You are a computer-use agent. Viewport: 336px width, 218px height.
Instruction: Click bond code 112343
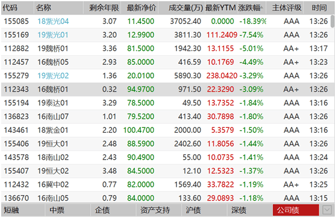16,89
